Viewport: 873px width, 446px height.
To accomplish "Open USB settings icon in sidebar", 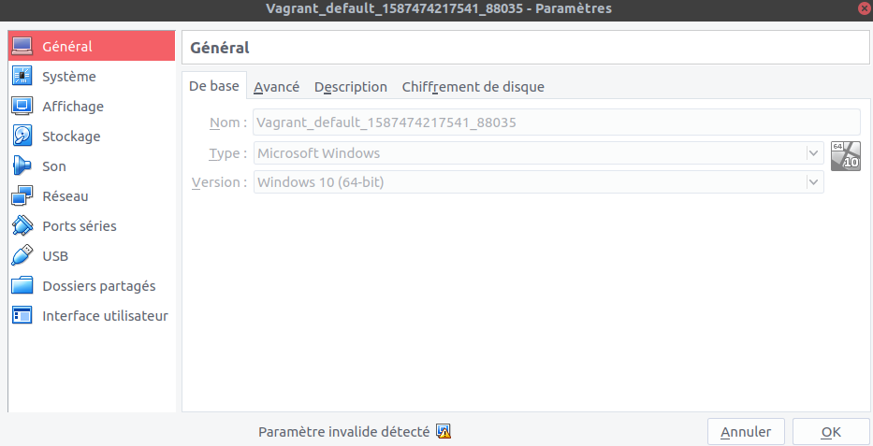I will point(23,256).
